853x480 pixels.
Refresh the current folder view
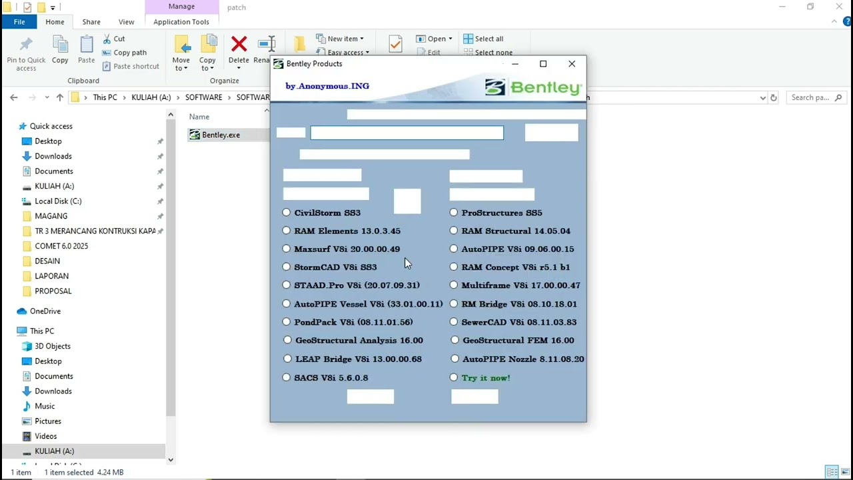click(x=773, y=97)
